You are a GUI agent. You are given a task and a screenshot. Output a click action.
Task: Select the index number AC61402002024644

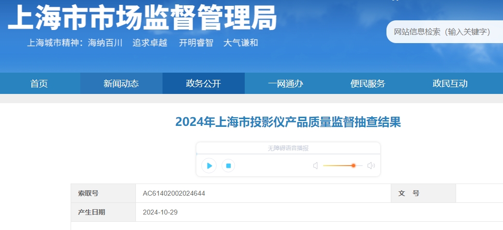tap(174, 193)
